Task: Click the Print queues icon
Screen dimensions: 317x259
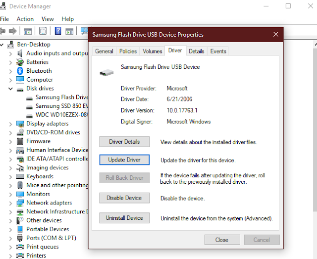Action: [20, 247]
